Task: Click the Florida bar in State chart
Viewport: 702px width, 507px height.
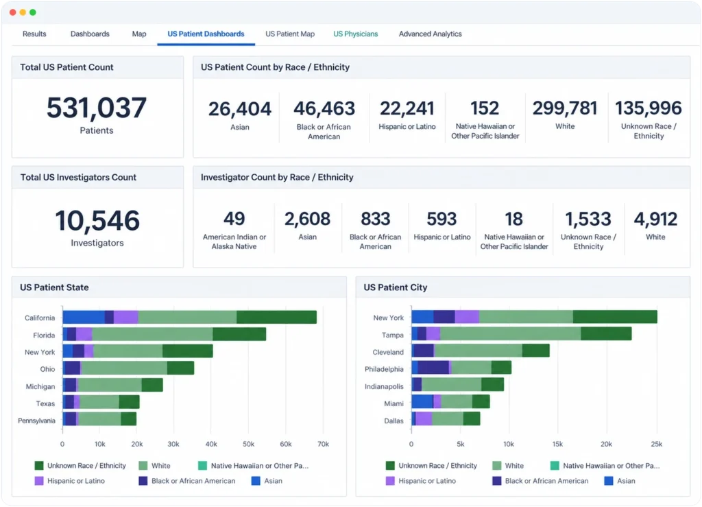Action: pos(165,334)
